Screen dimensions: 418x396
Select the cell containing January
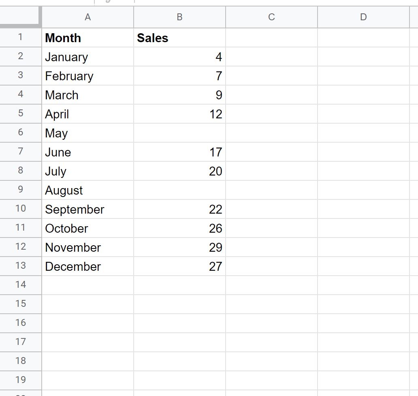click(87, 57)
